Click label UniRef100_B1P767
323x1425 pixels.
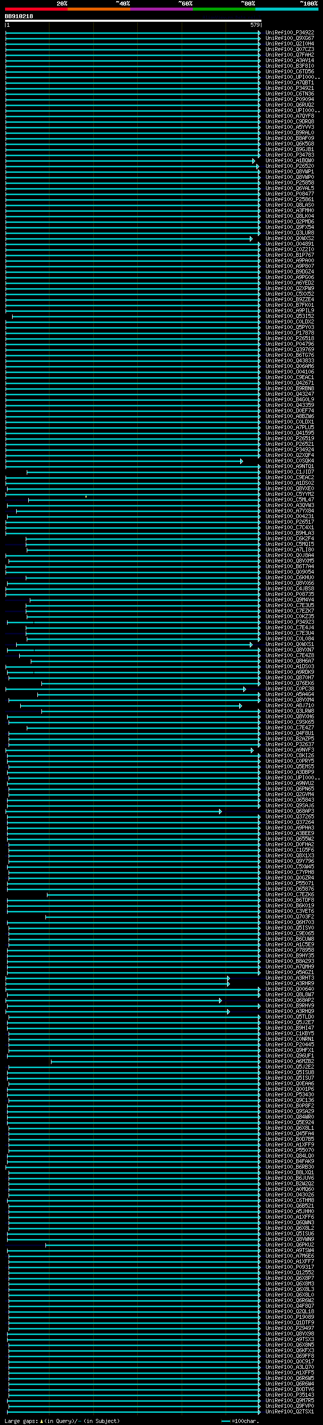(x=289, y=255)
